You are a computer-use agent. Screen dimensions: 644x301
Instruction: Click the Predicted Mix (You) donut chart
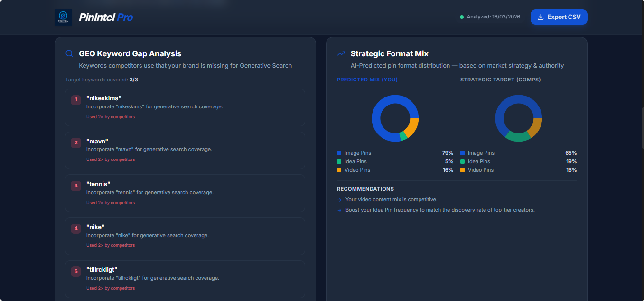click(395, 118)
